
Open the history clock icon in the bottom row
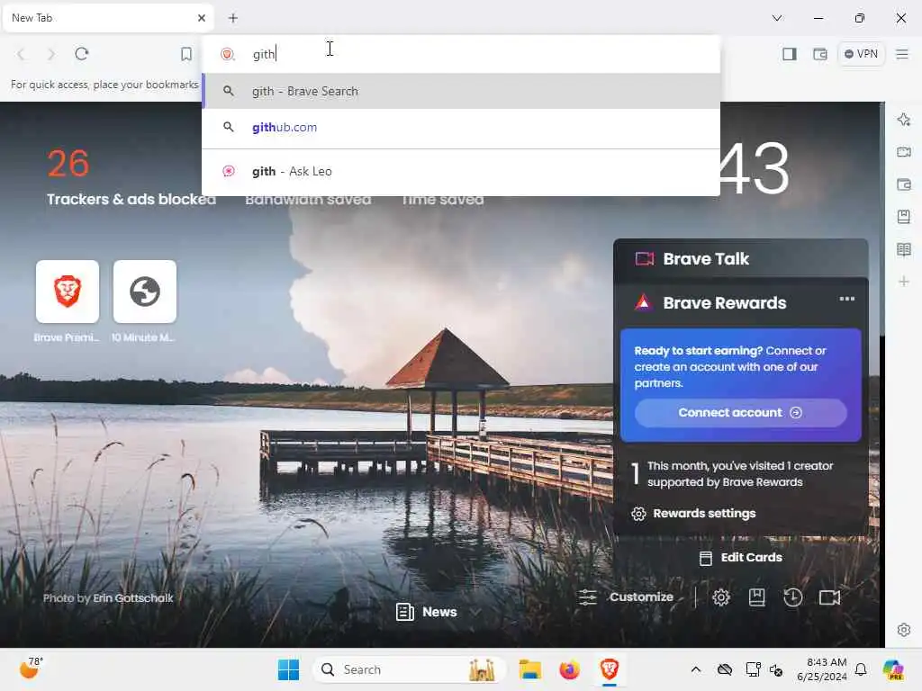792,597
